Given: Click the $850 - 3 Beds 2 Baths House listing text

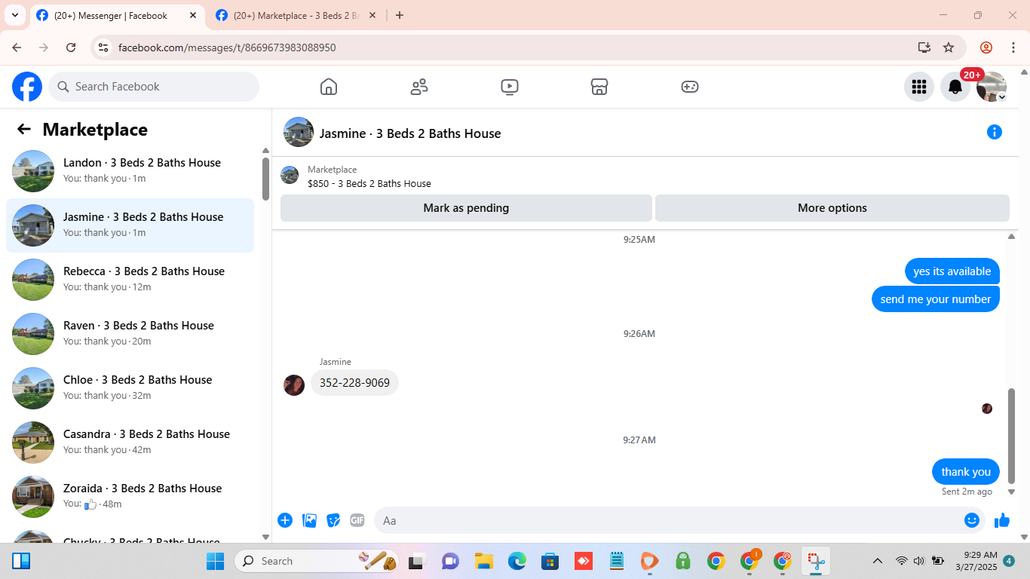Looking at the screenshot, I should tap(369, 183).
